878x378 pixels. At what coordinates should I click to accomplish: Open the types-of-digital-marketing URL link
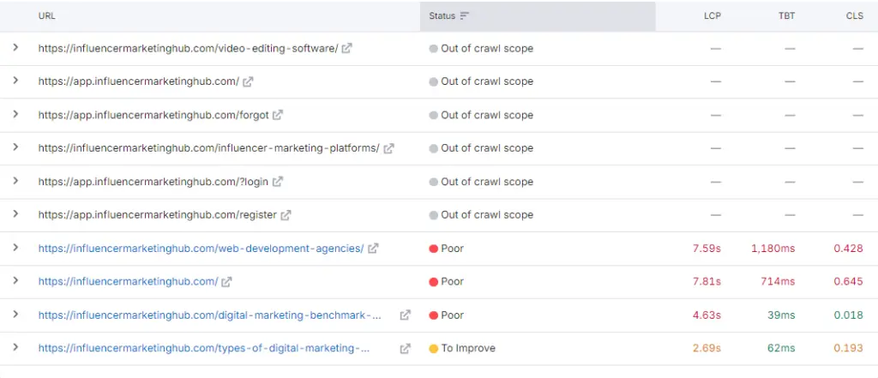[x=204, y=349]
